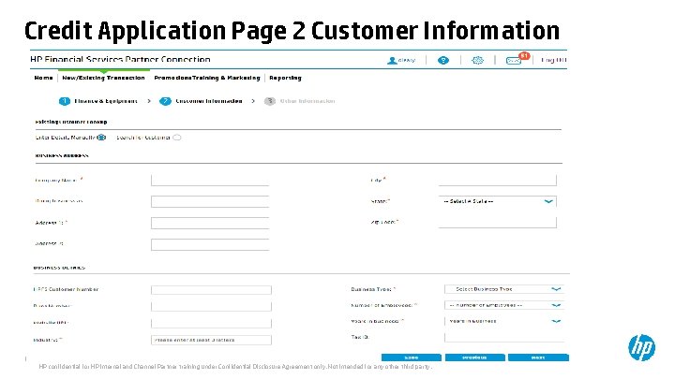Open the Select a State dropdown
The image size is (675, 379).
498,201
